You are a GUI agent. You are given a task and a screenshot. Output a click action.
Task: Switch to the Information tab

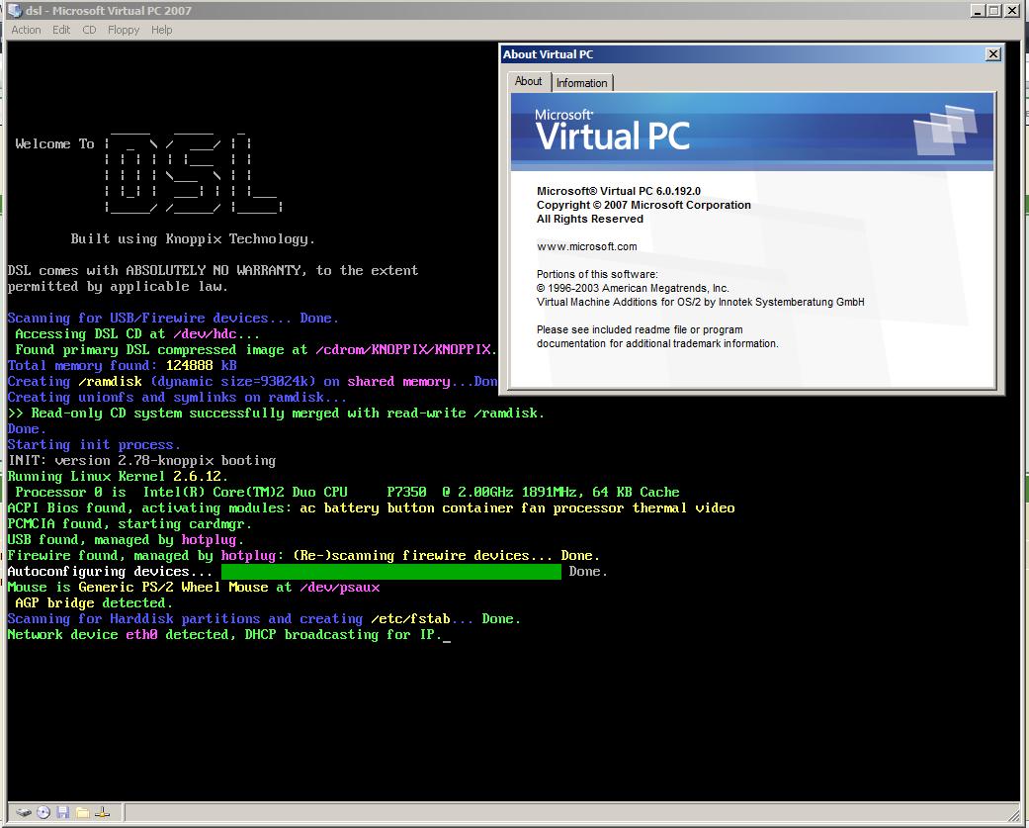tap(582, 83)
